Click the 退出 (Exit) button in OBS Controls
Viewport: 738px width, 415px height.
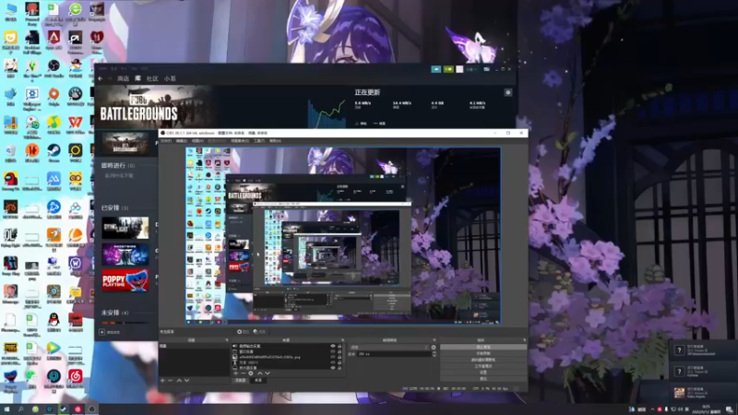[483, 378]
